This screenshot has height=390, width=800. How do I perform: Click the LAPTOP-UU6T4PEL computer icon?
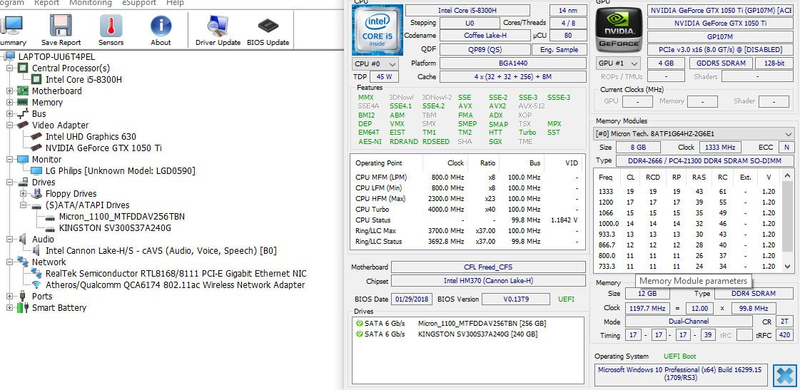pyautogui.click(x=10, y=56)
